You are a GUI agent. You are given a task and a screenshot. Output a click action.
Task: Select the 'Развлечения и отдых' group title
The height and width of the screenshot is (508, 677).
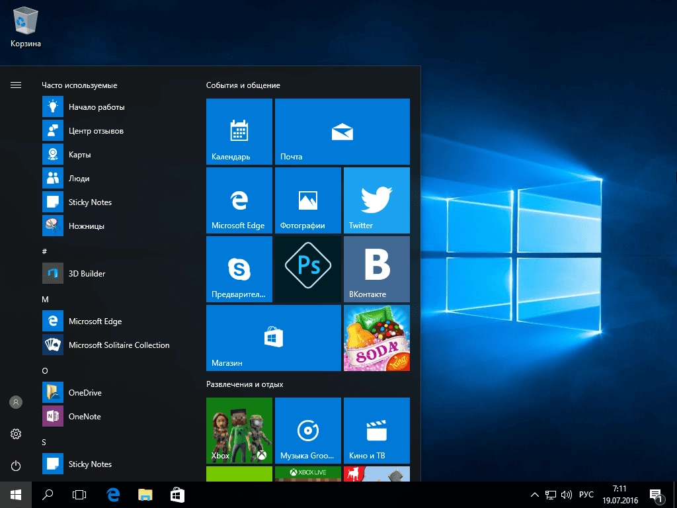click(245, 384)
